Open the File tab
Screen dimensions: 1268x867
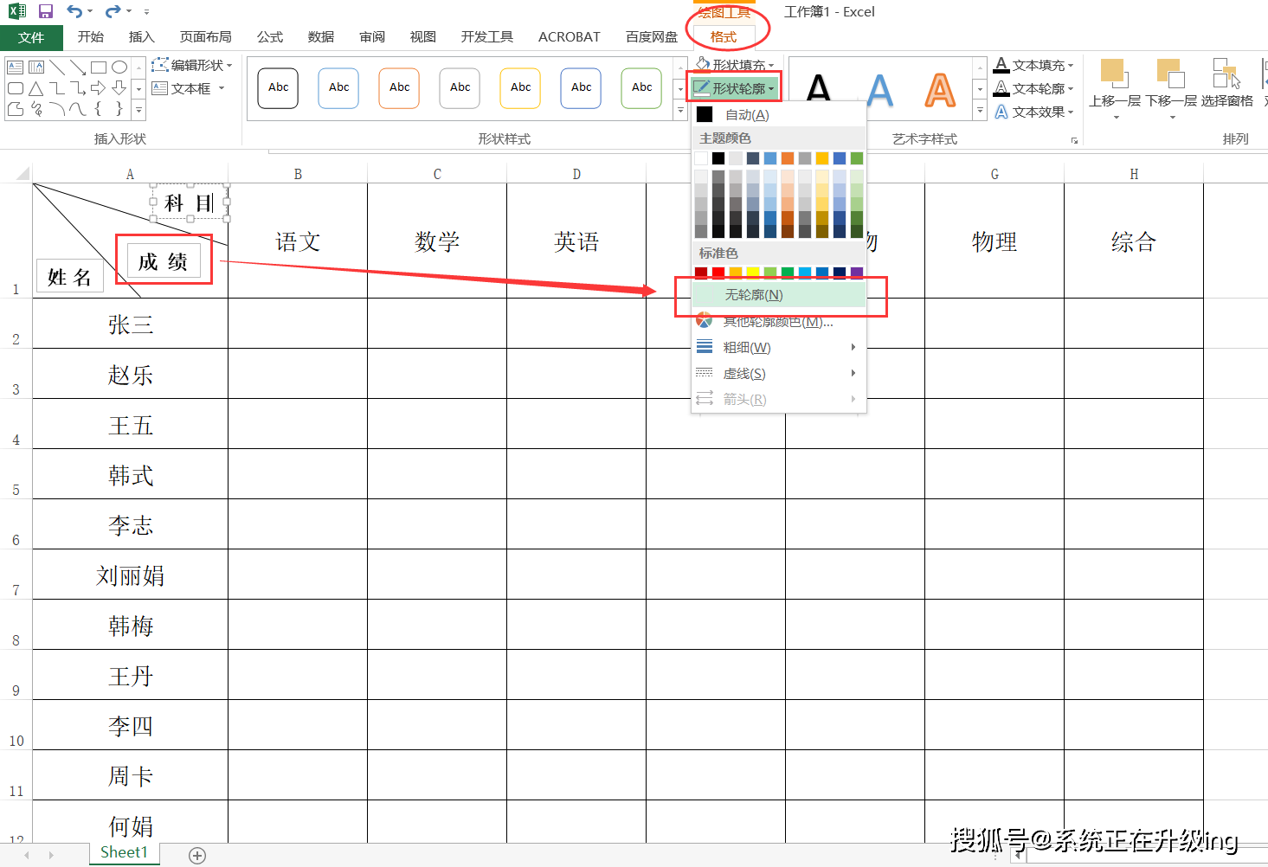[x=31, y=37]
